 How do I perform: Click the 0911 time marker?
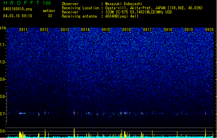(23, 30)
